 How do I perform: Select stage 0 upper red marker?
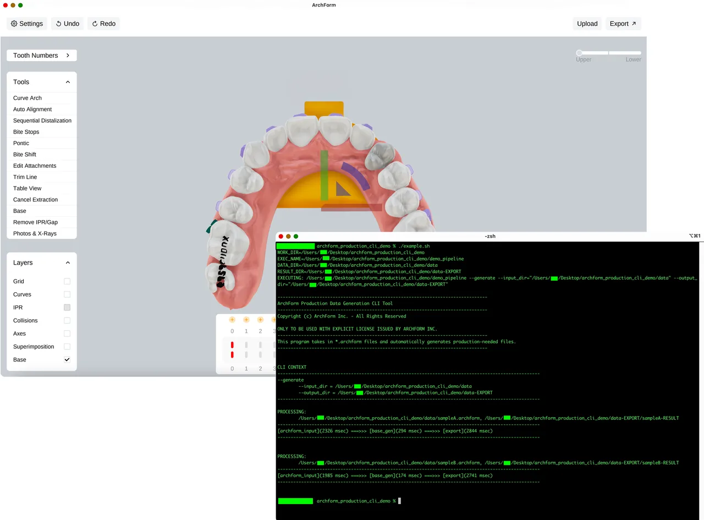pos(232,345)
